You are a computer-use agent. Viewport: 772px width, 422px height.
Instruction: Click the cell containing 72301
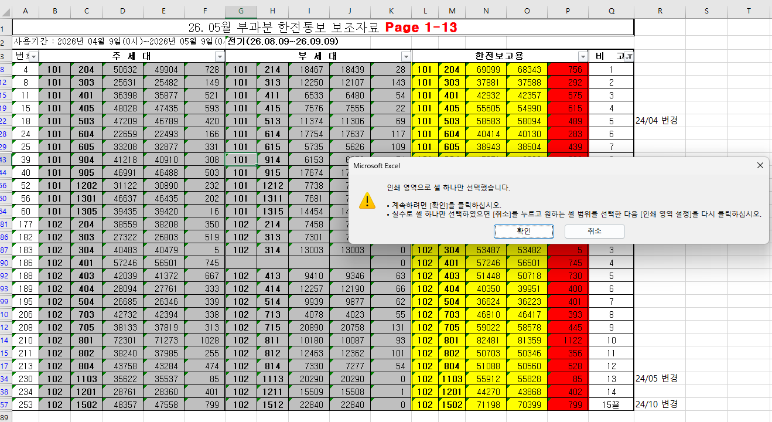122,340
